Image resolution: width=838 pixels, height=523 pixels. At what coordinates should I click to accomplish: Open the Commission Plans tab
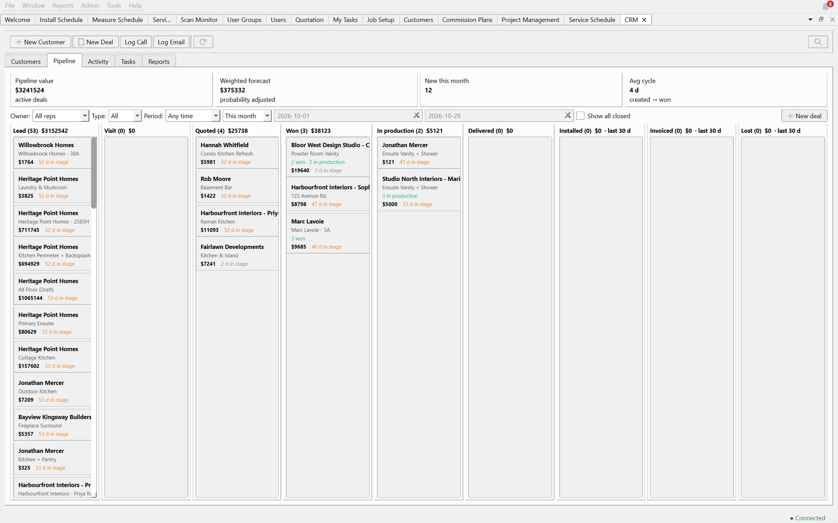pos(467,20)
